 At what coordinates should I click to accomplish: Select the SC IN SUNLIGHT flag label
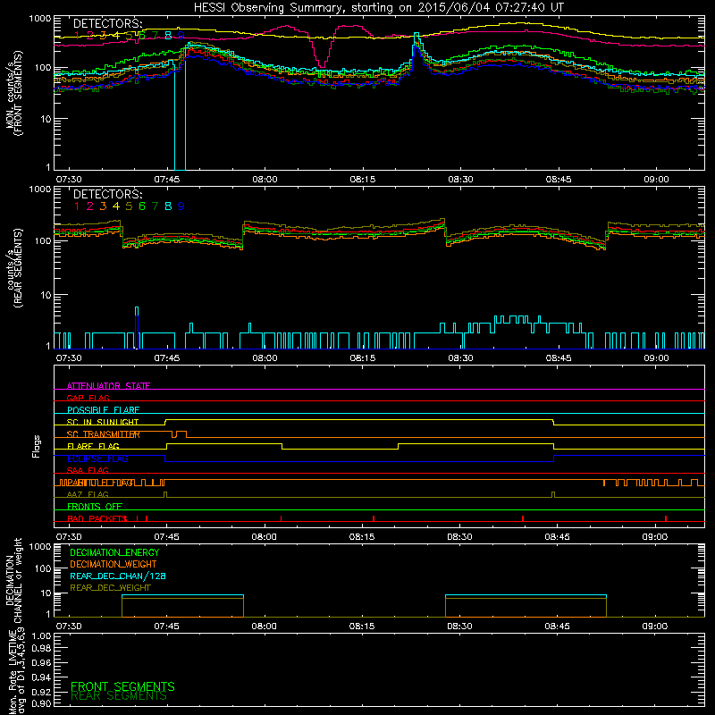point(103,422)
